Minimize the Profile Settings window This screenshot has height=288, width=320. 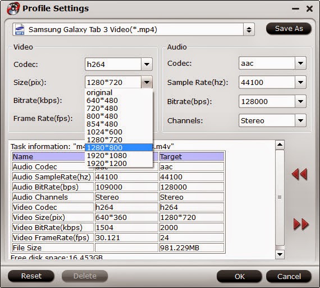pos(295,9)
